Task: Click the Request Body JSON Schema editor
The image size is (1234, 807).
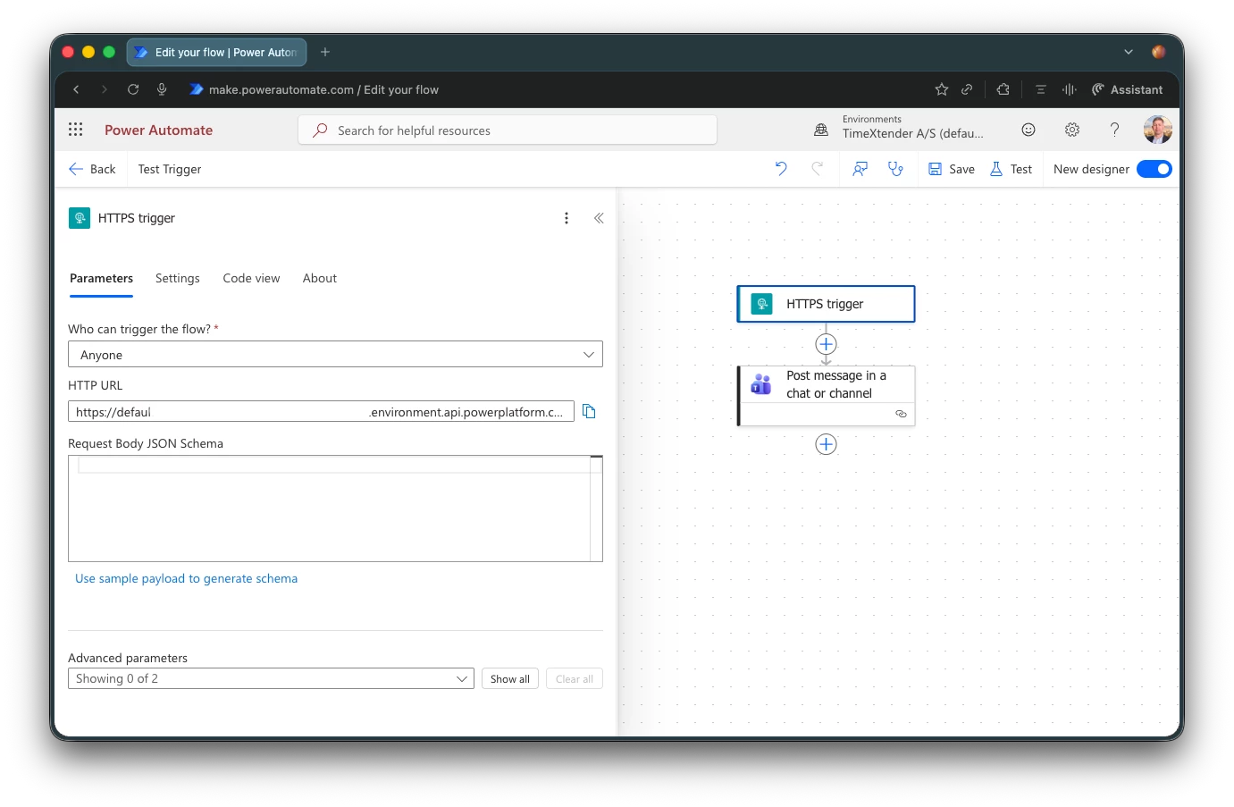Action: click(x=335, y=509)
